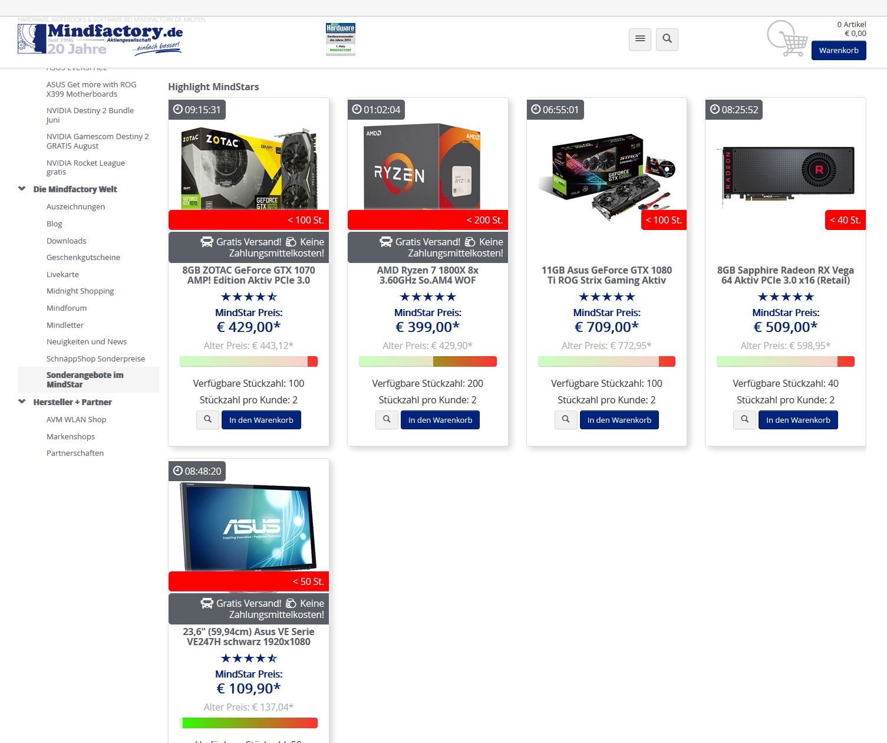Click star rating of Asus GTX 1080 Ti
The image size is (887, 743).
coord(606,297)
